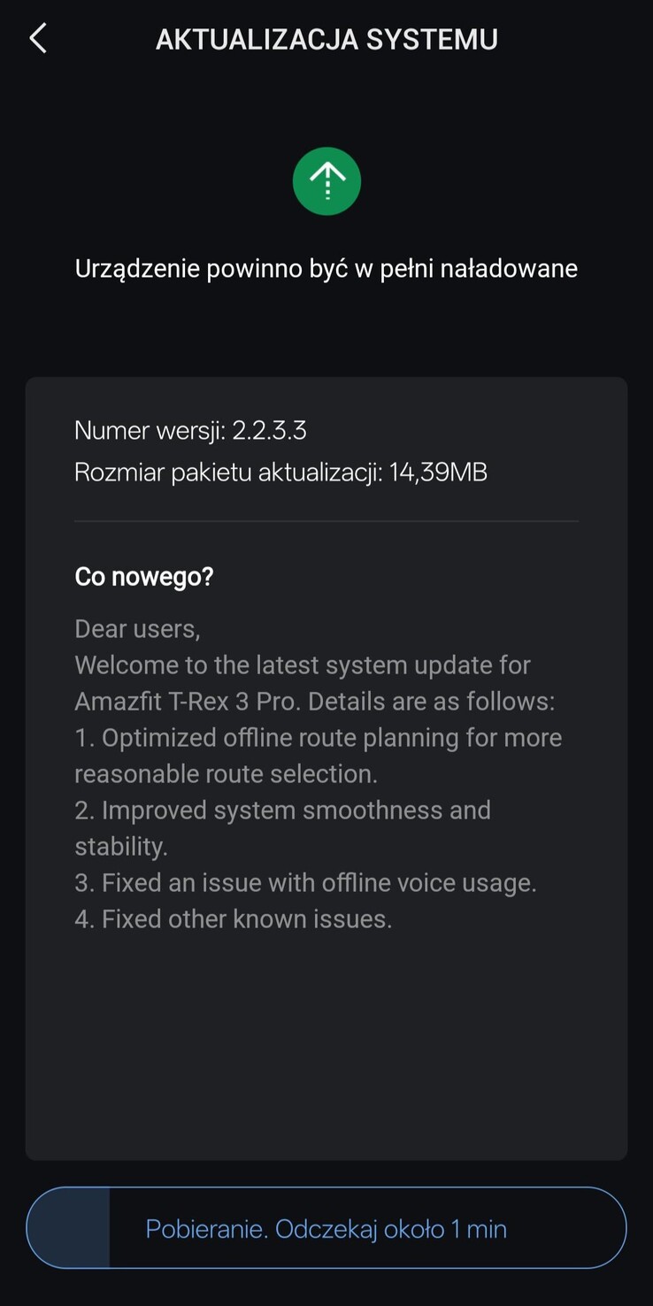The width and height of the screenshot is (653, 1306).
Task: Select the version number 2.2.3.3 text
Action: tap(271, 430)
